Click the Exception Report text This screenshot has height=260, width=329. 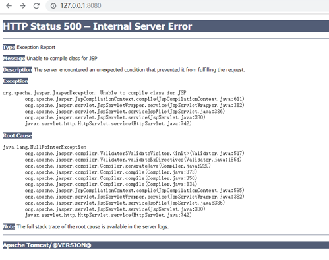pos(36,47)
